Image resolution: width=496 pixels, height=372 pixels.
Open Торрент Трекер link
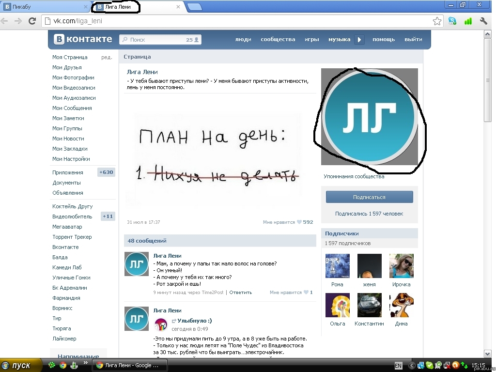point(72,237)
